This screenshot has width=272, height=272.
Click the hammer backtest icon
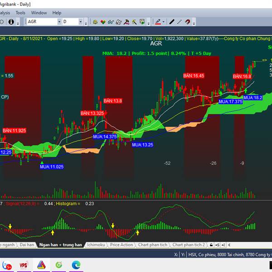126,22
